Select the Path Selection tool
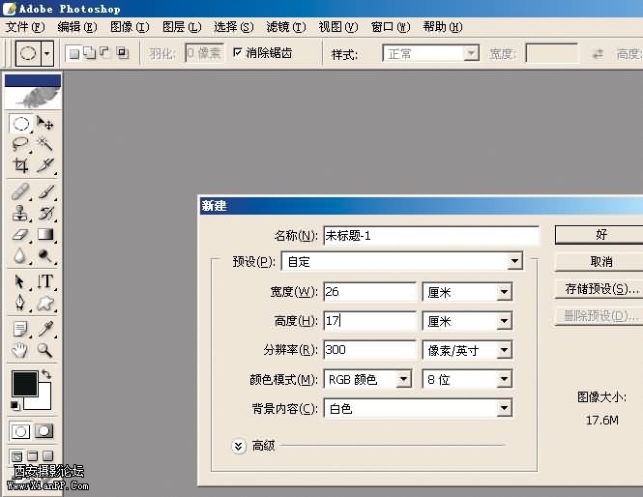Screen dimensions: 643x497 click(x=20, y=282)
